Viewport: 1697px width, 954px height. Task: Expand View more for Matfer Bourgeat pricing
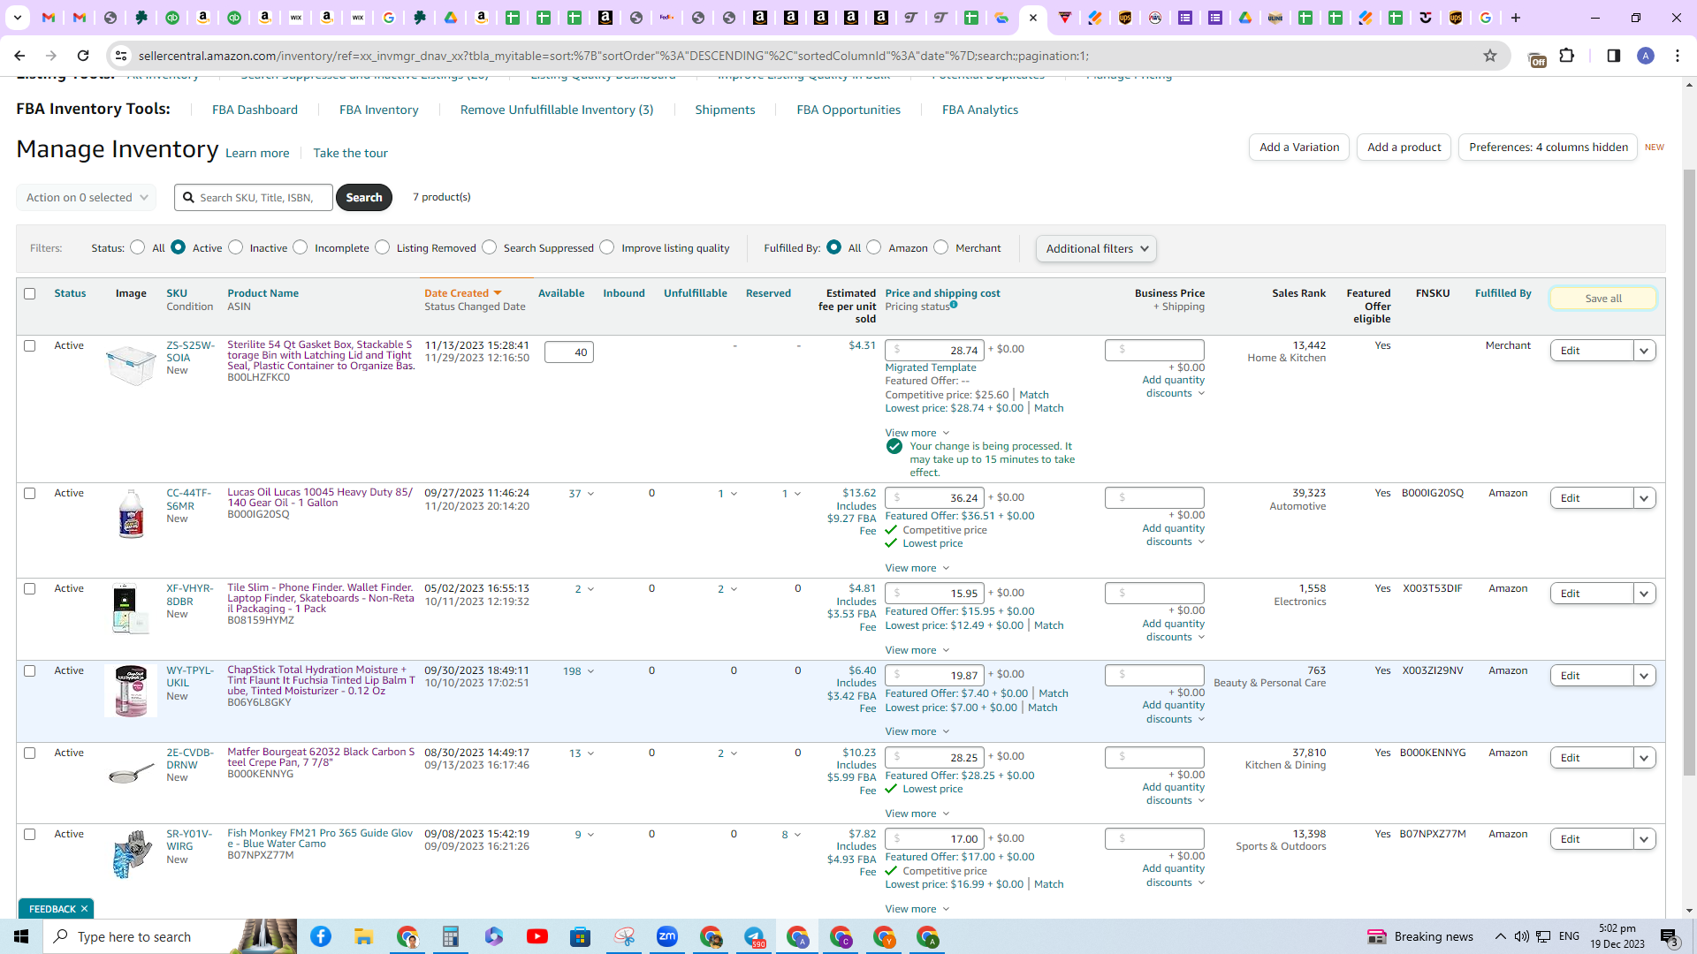pos(917,814)
